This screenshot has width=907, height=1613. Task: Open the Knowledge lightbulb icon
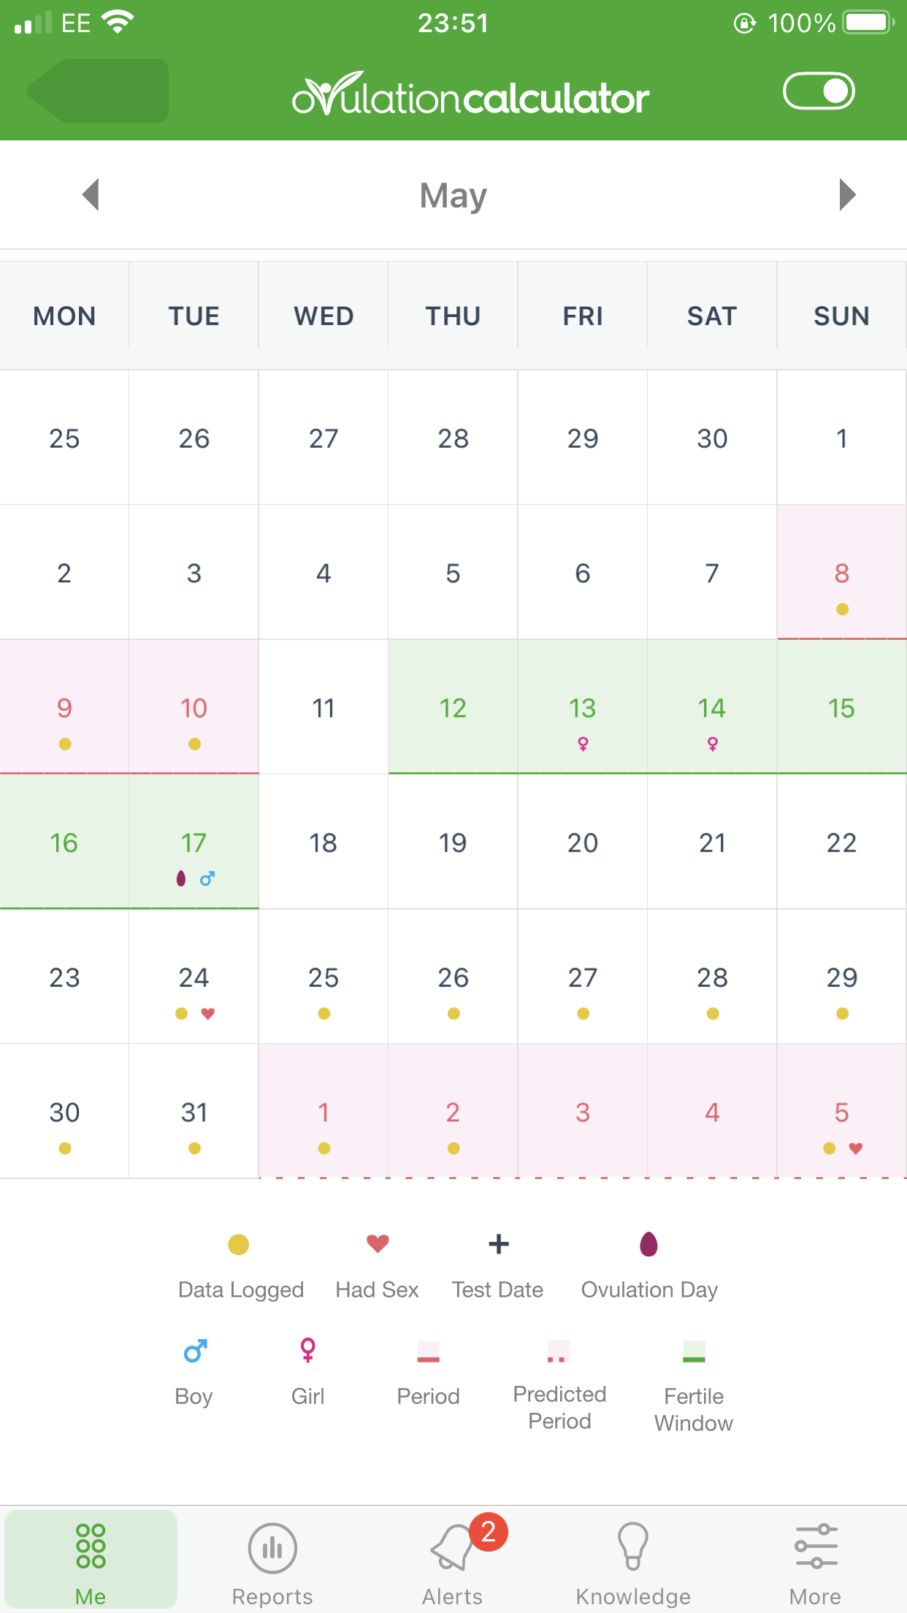coord(633,1546)
